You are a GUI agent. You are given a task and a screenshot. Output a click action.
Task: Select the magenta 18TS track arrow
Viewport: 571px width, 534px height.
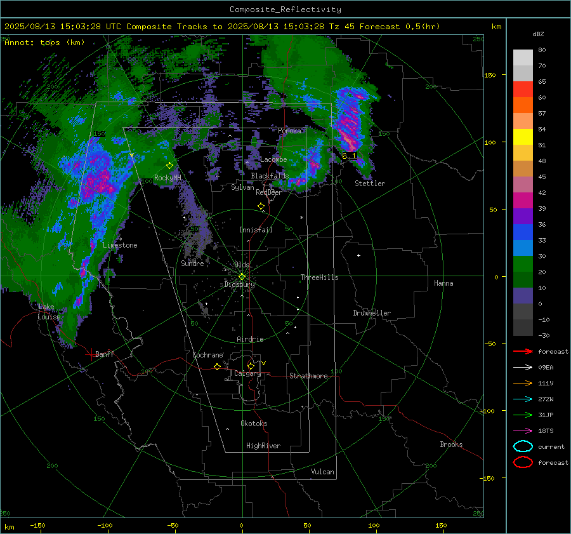click(x=523, y=431)
